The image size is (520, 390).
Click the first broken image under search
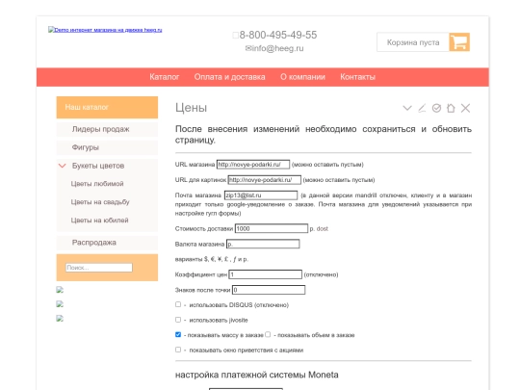coord(60,290)
